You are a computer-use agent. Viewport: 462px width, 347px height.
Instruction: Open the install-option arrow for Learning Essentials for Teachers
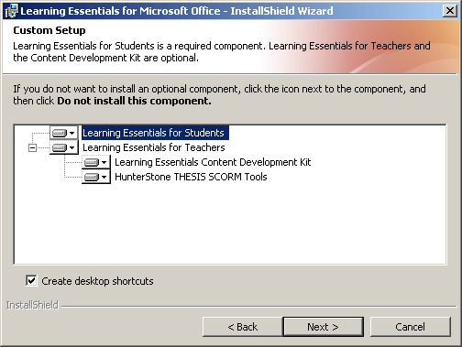pyautogui.click(x=72, y=148)
